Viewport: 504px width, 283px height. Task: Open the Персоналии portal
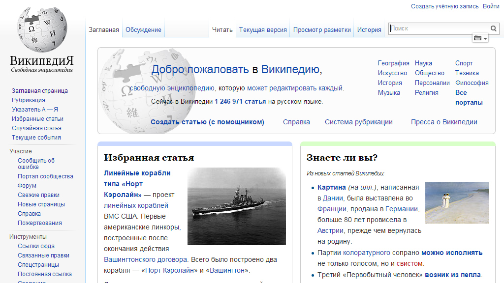click(432, 83)
